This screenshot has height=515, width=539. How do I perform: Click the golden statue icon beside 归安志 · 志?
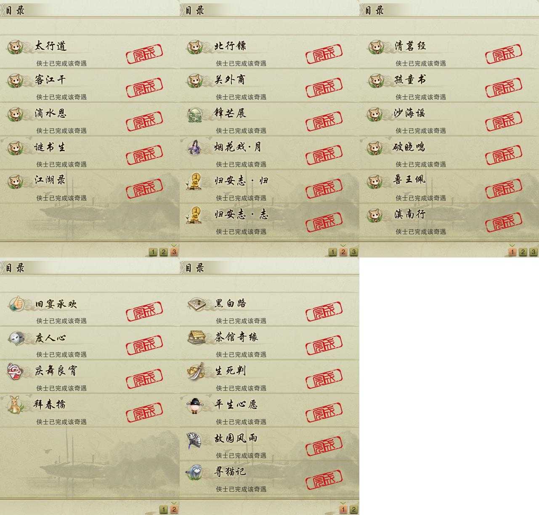click(x=194, y=215)
